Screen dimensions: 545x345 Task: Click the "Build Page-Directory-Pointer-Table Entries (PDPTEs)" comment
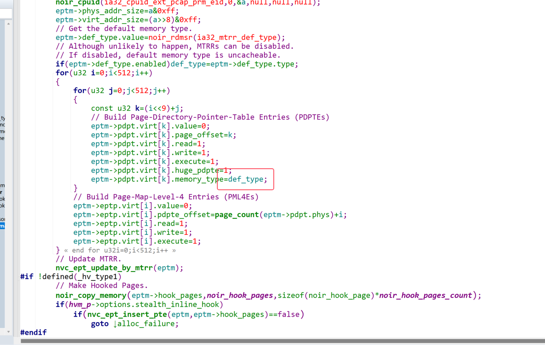click(210, 117)
